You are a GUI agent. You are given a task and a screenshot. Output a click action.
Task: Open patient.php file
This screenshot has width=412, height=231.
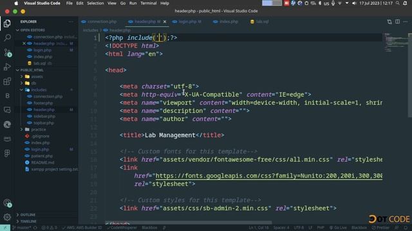pyautogui.click(x=42, y=156)
